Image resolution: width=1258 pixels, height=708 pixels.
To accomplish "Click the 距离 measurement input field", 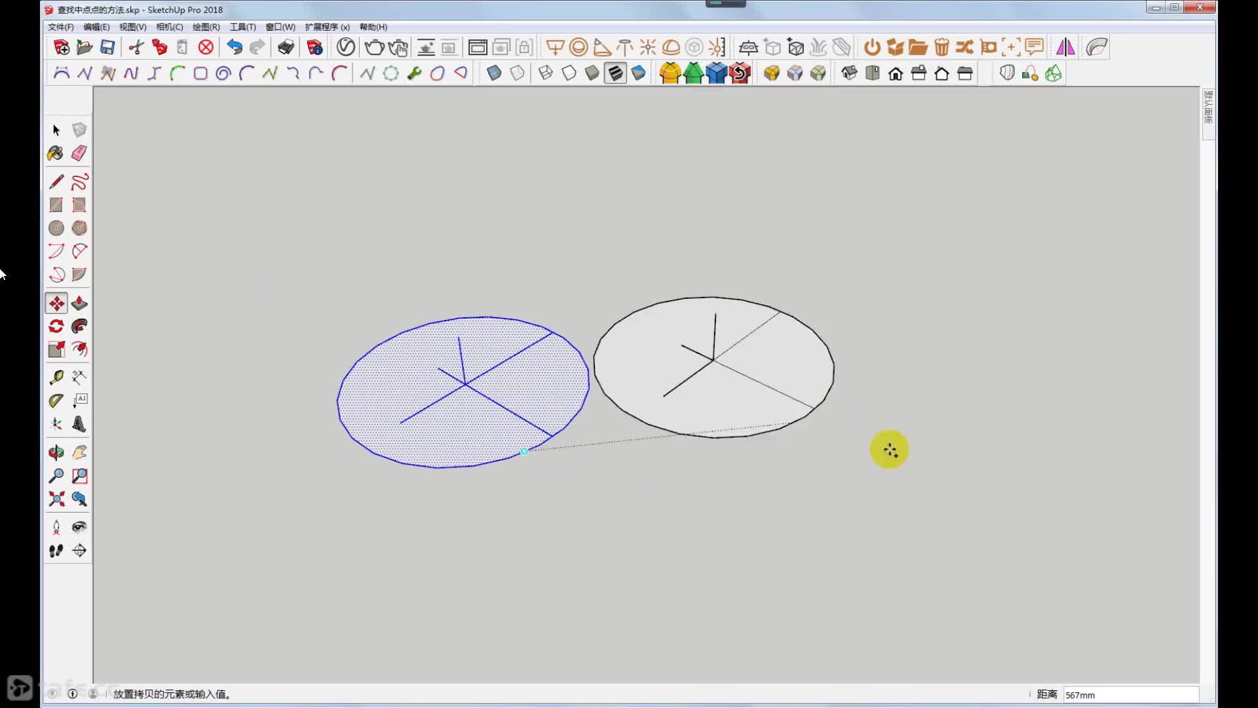I will 1131,695.
